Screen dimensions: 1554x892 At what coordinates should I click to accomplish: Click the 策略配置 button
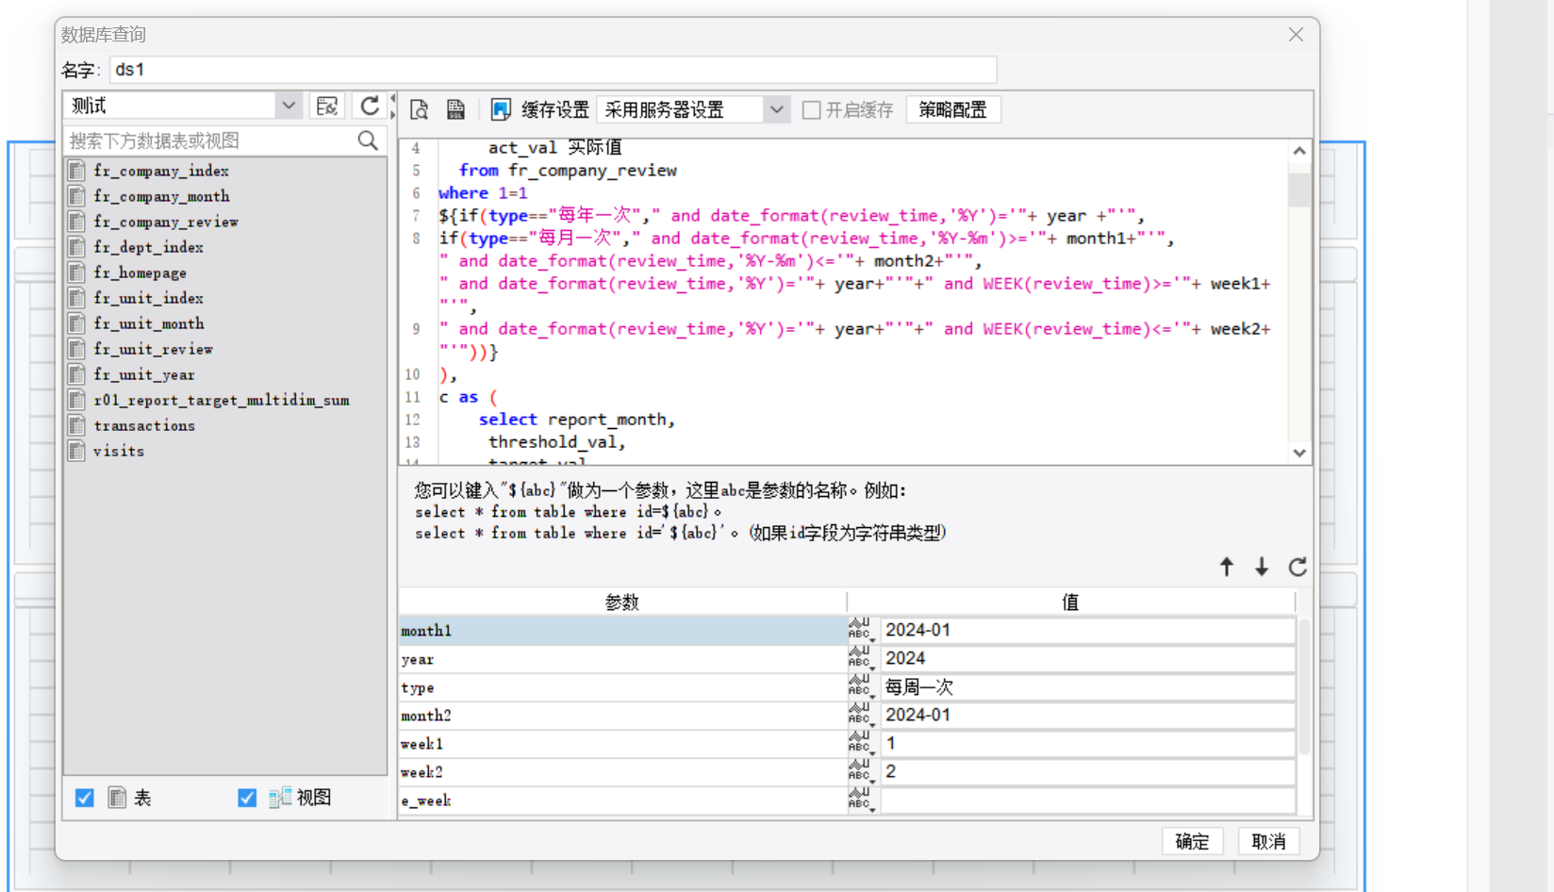pyautogui.click(x=952, y=109)
